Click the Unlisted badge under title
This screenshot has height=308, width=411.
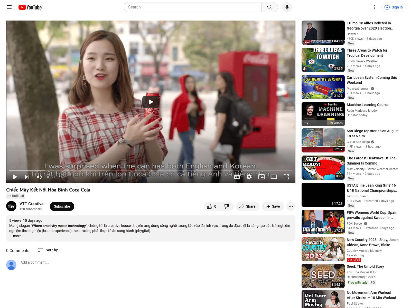click(x=16, y=196)
